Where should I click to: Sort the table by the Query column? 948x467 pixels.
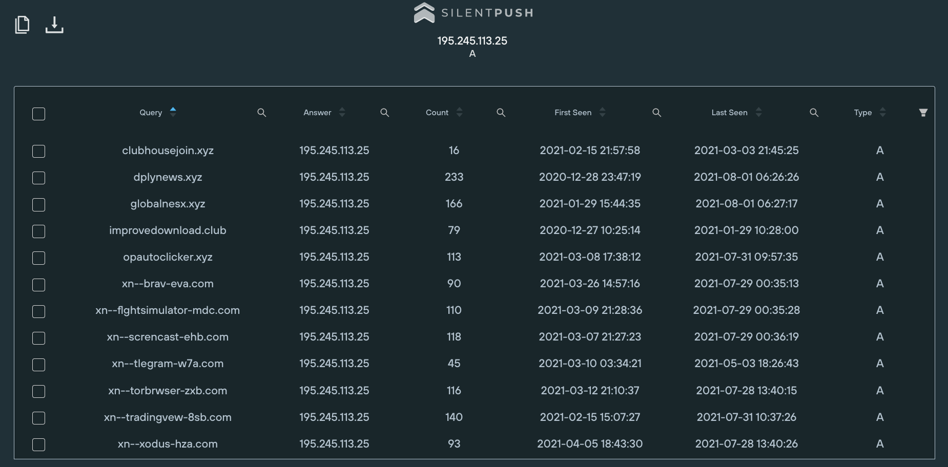click(173, 113)
